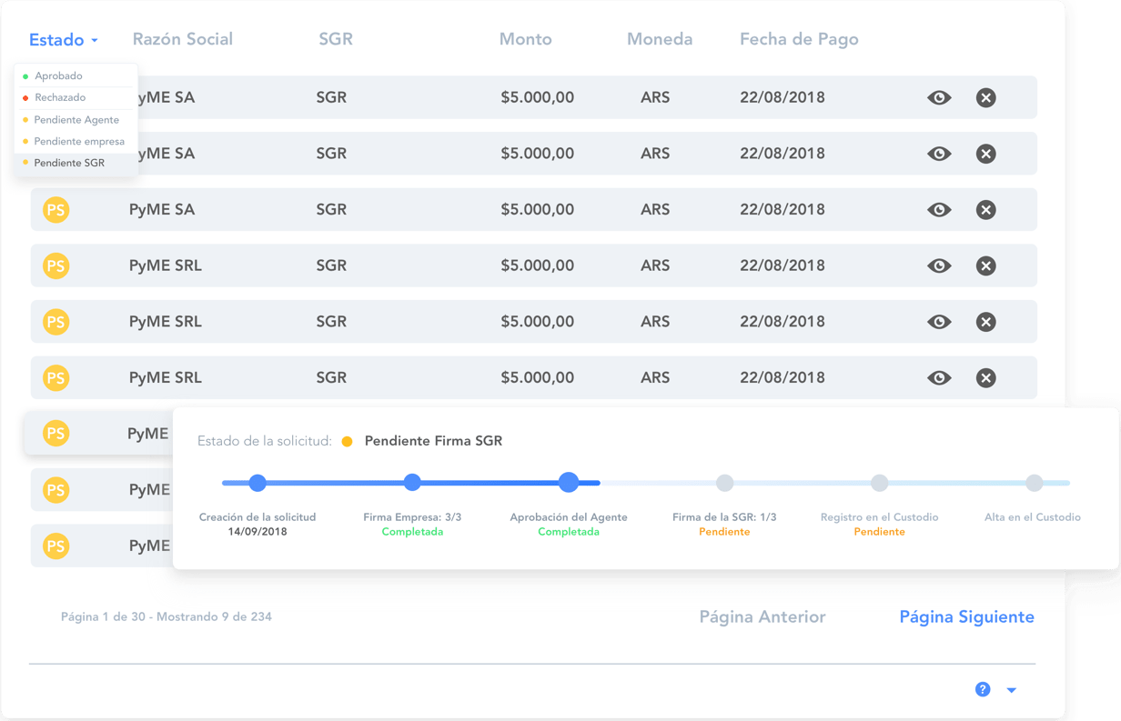Open the Estado filter dropdown

(x=63, y=40)
